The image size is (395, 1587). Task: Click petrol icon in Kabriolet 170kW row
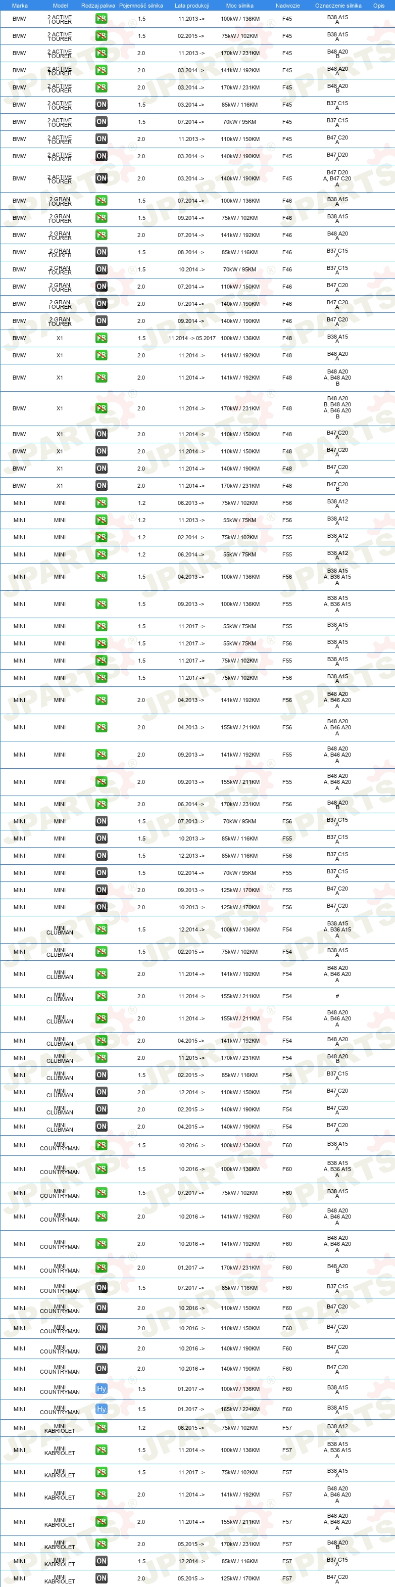click(102, 1544)
